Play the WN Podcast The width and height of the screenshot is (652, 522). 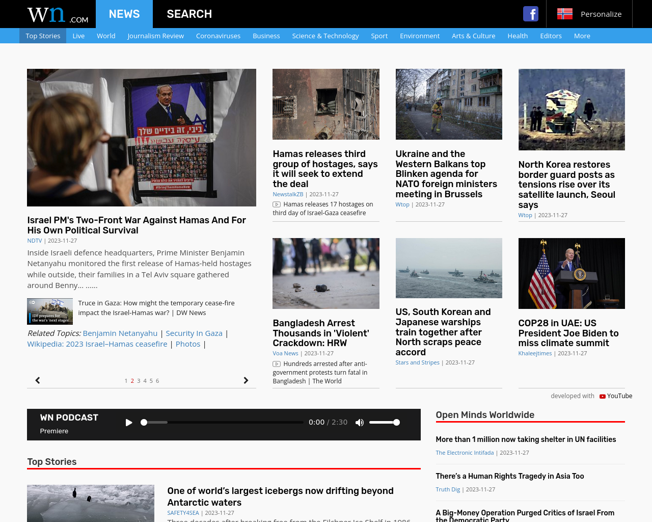[x=129, y=422]
